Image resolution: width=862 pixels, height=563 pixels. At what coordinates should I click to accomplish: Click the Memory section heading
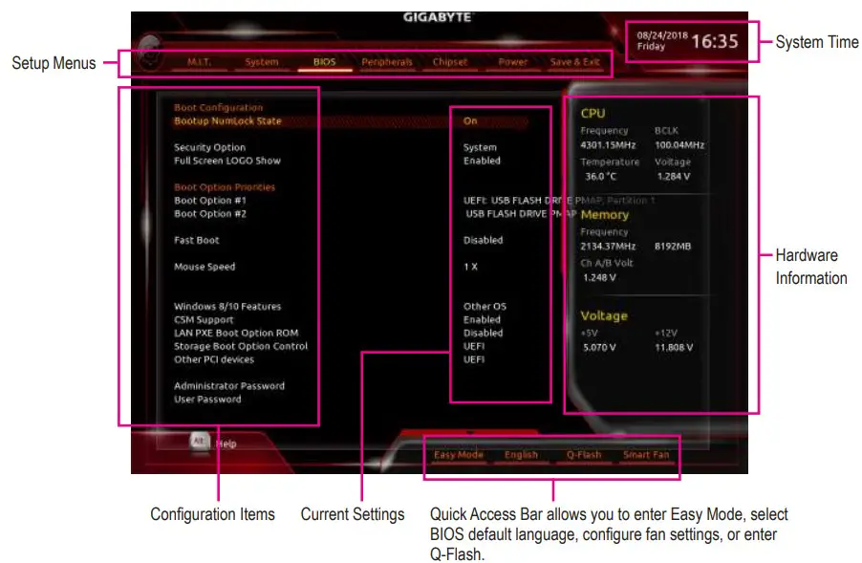[604, 215]
